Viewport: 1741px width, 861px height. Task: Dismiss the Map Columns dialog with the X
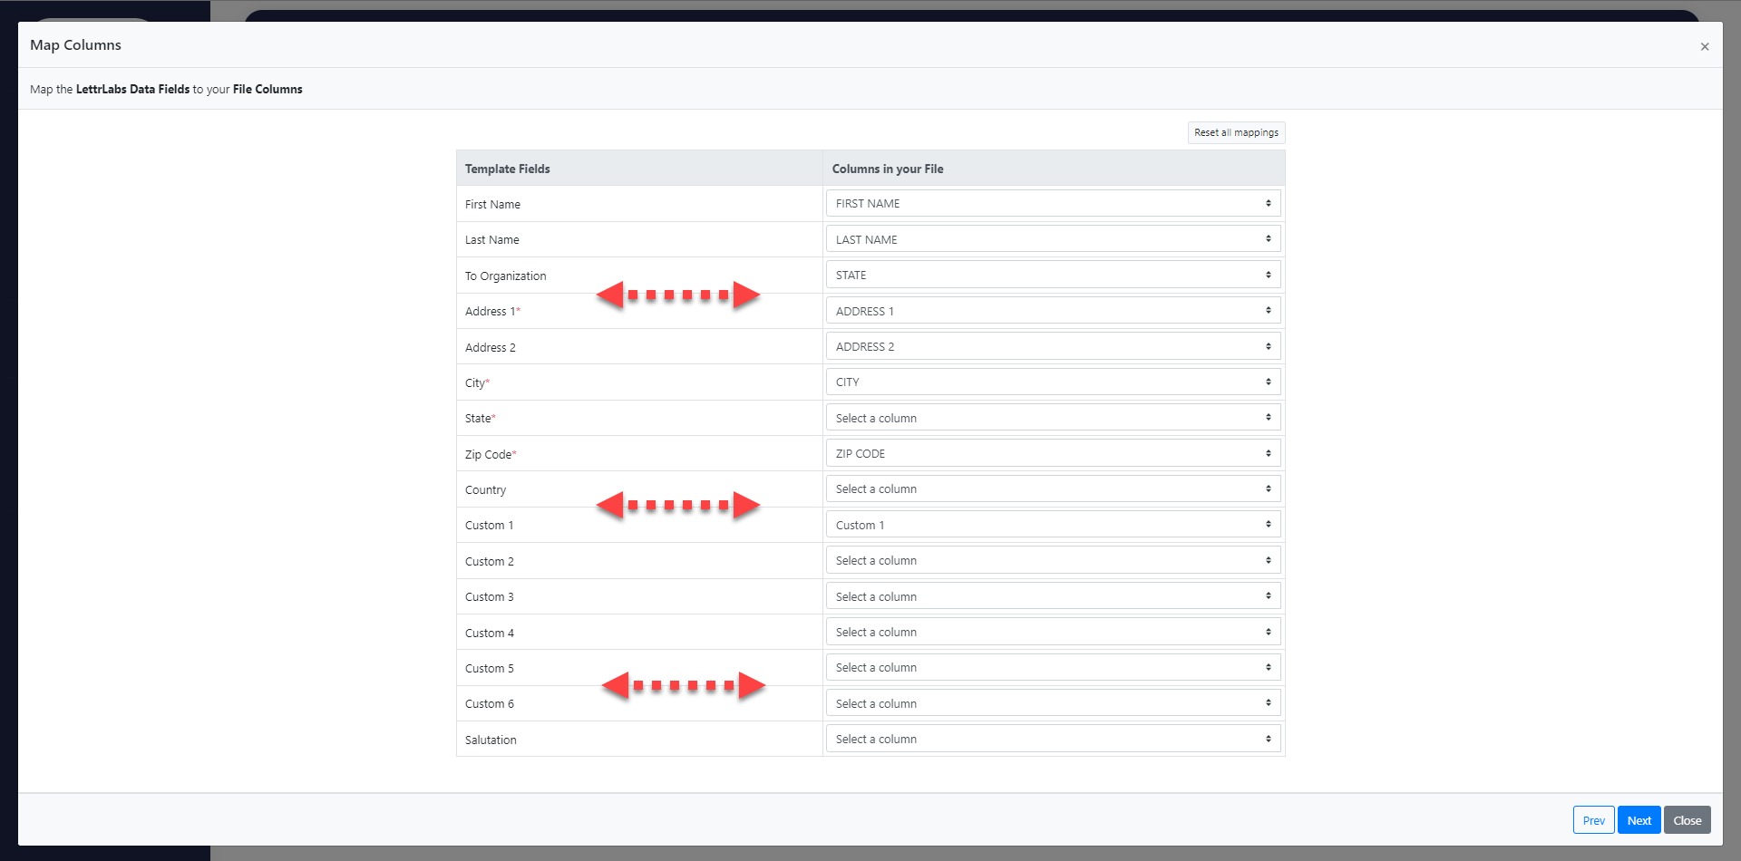(1705, 46)
